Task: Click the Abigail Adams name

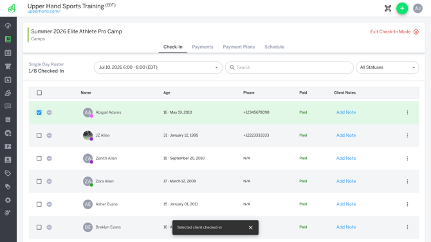Action: coord(108,112)
